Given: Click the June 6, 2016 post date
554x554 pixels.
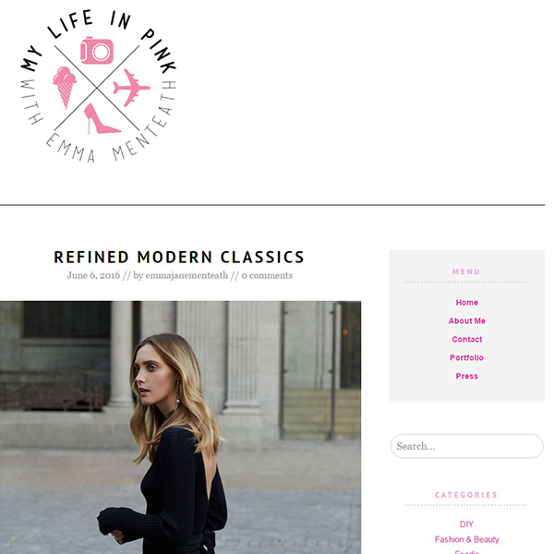Looking at the screenshot, I should point(93,275).
